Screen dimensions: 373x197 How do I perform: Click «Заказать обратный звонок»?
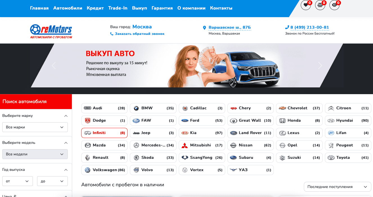pyautogui.click(x=139, y=33)
